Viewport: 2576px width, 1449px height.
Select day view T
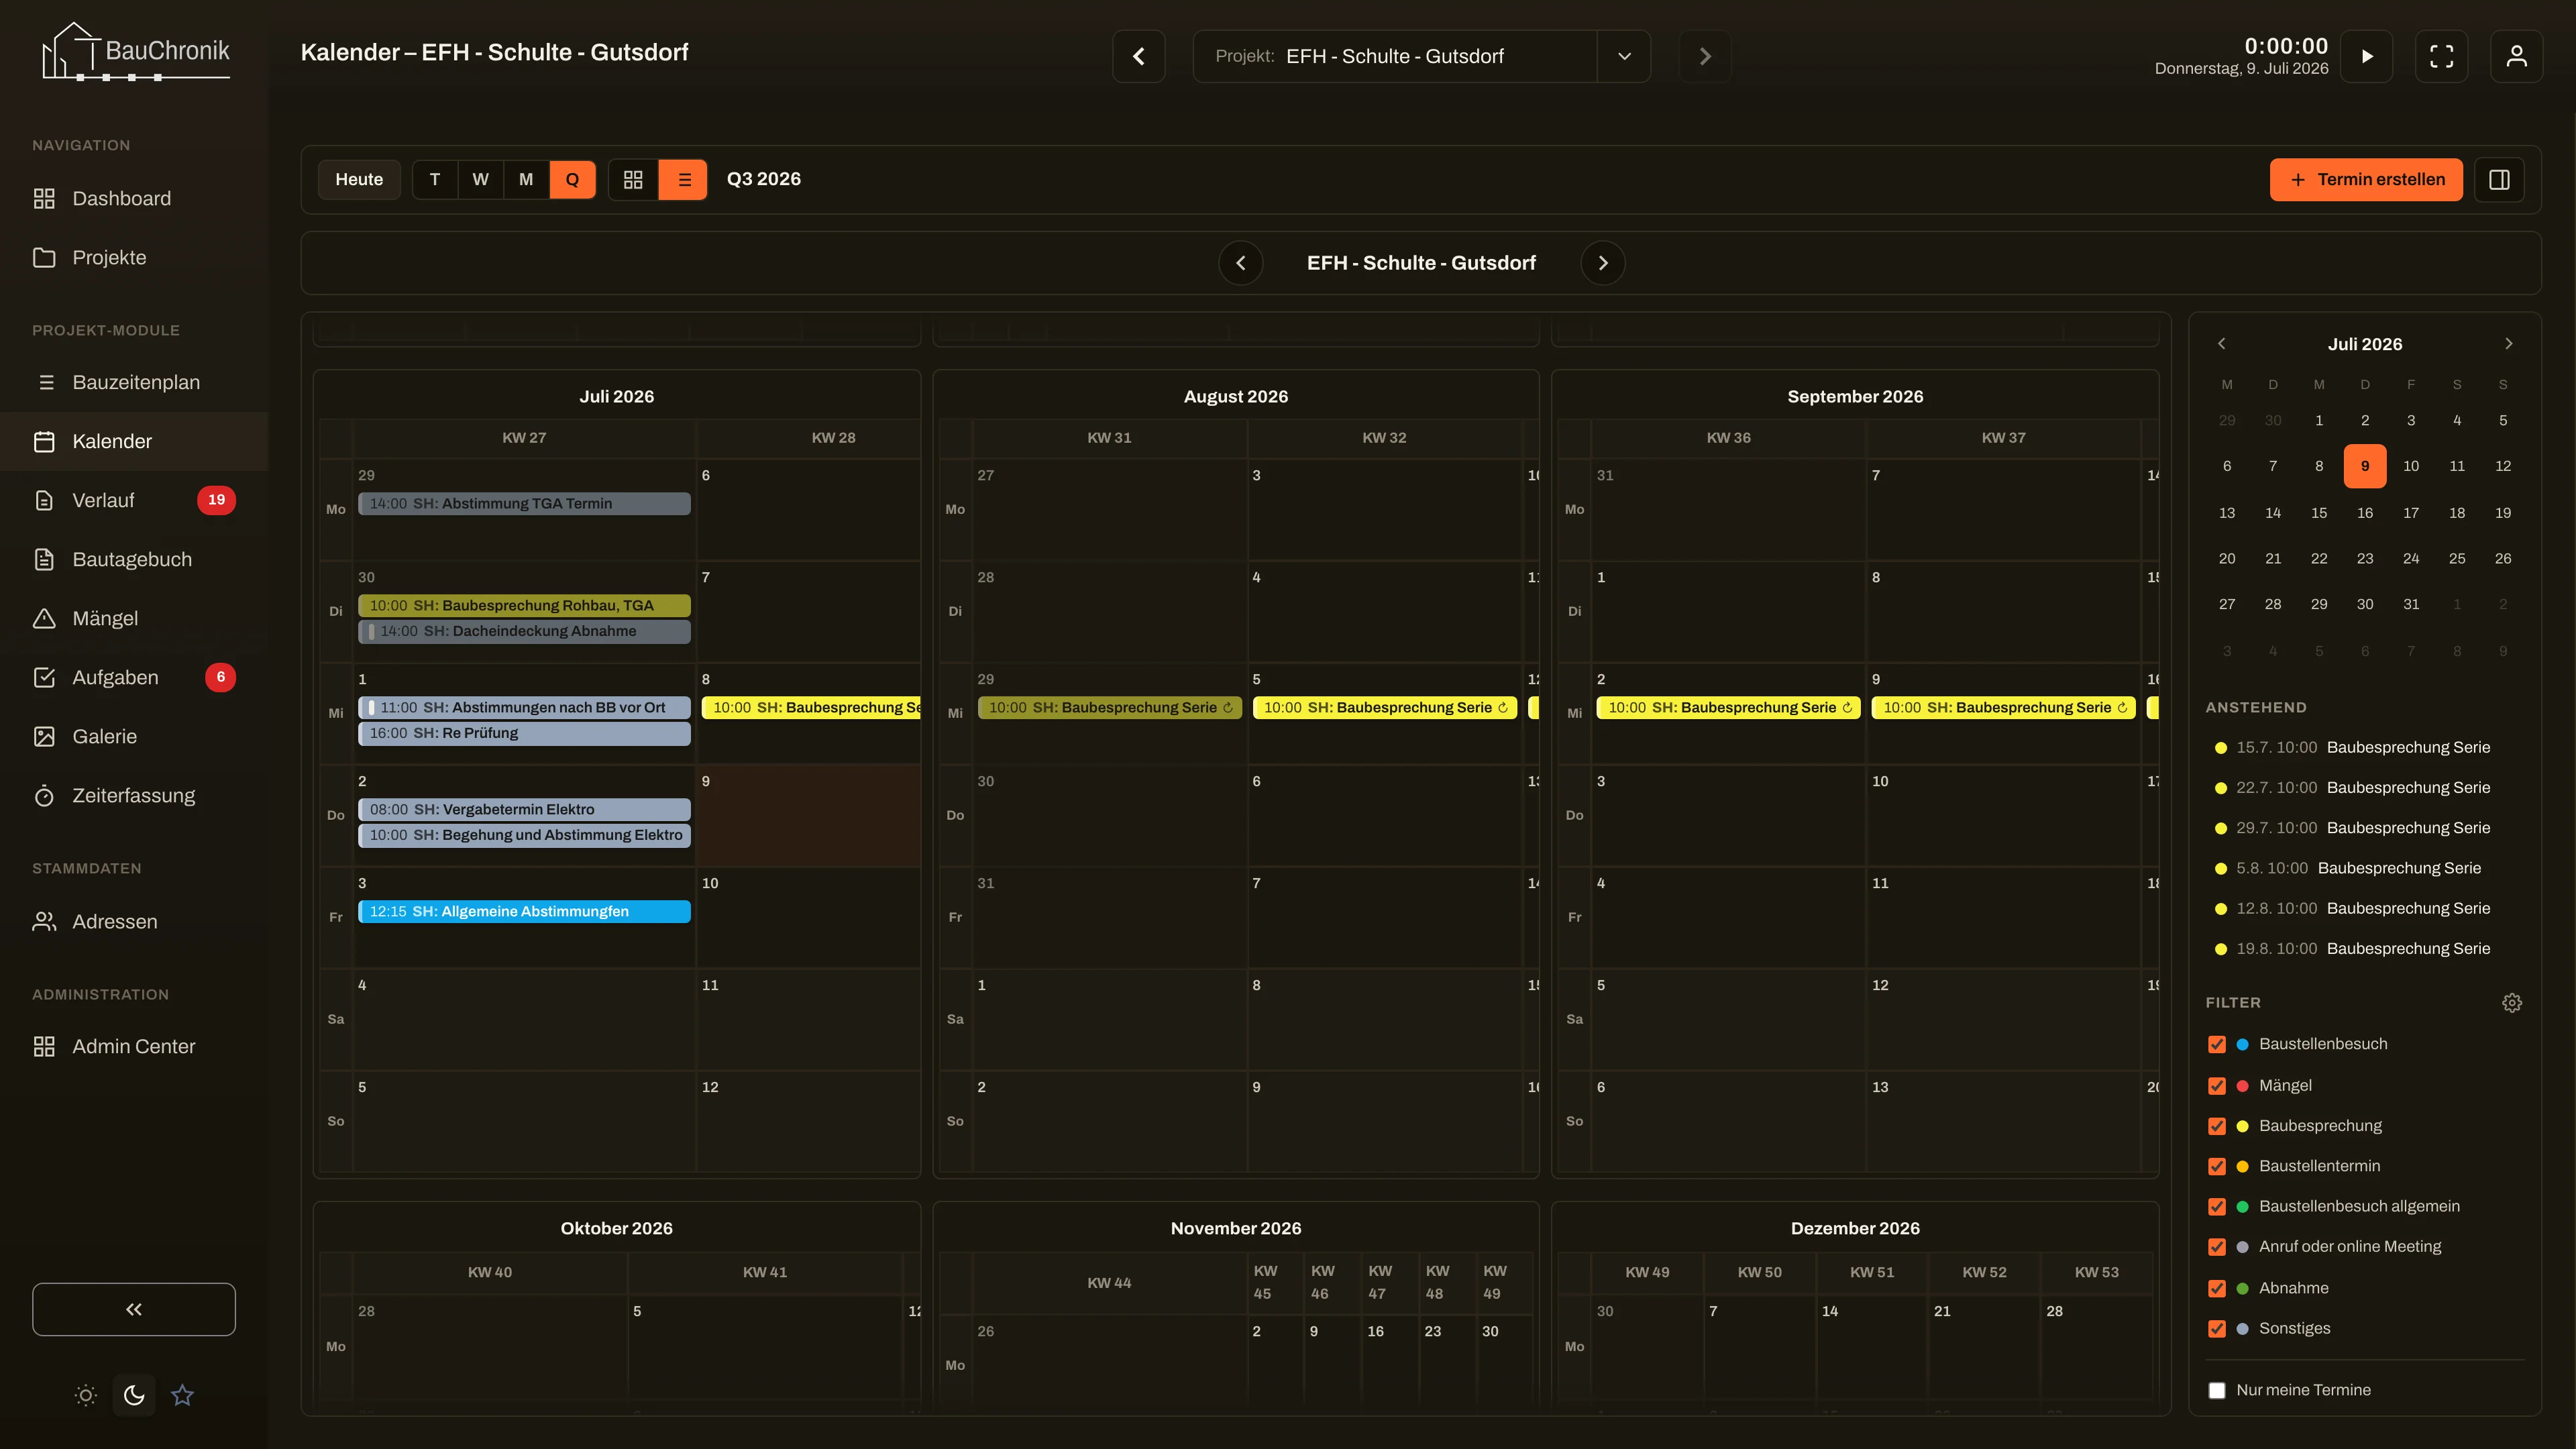(x=435, y=179)
